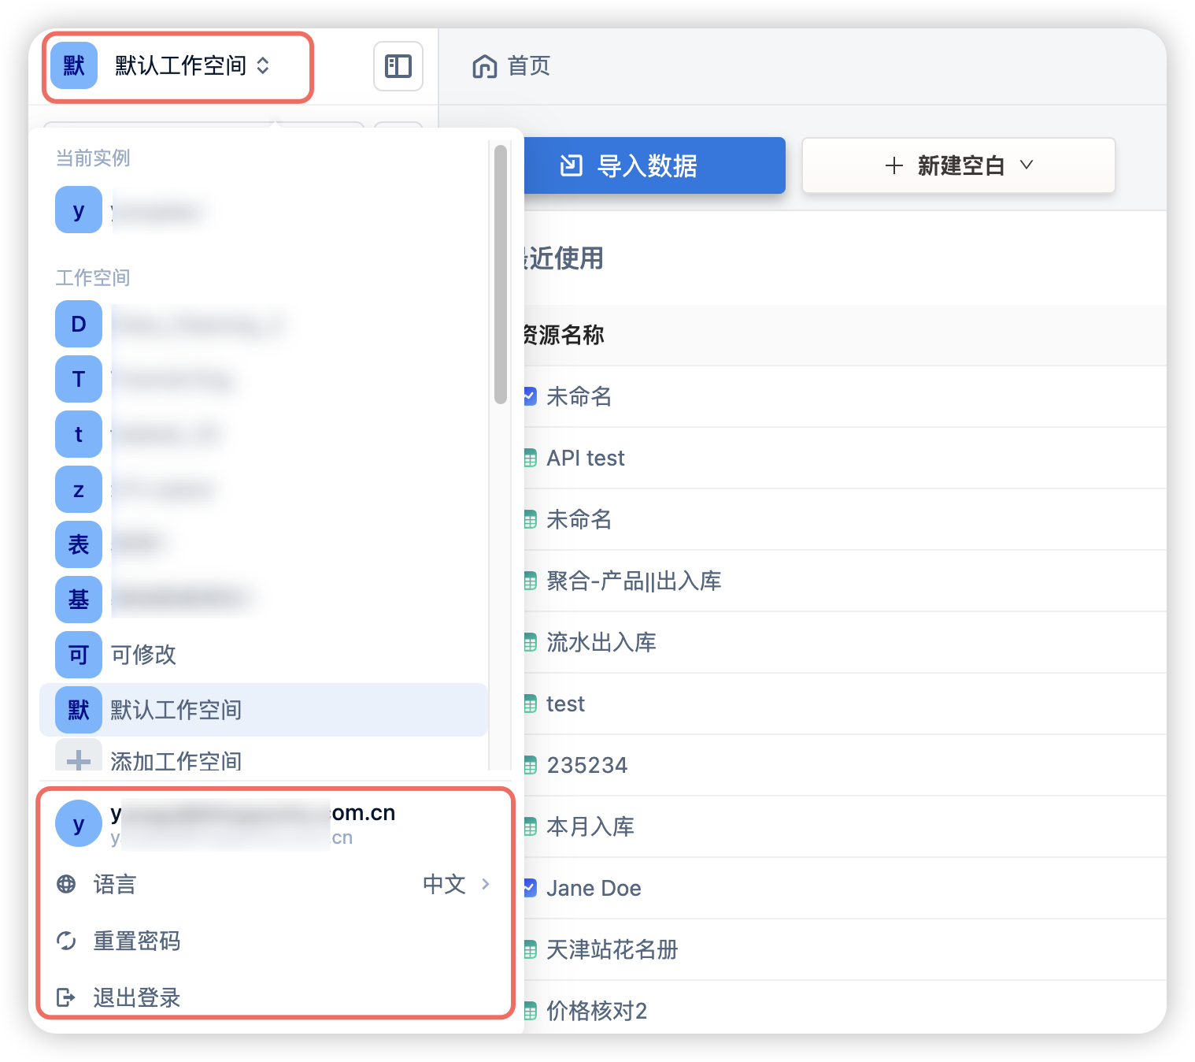The image size is (1195, 1062).
Task: Open the API test table
Action: pyautogui.click(x=586, y=458)
